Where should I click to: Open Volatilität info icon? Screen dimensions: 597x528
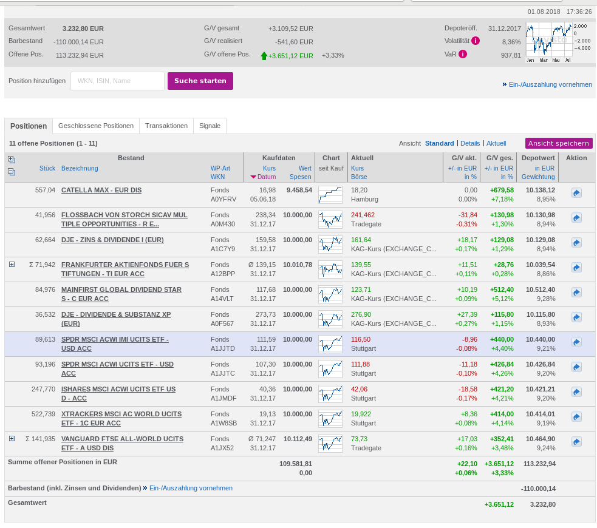(x=476, y=41)
